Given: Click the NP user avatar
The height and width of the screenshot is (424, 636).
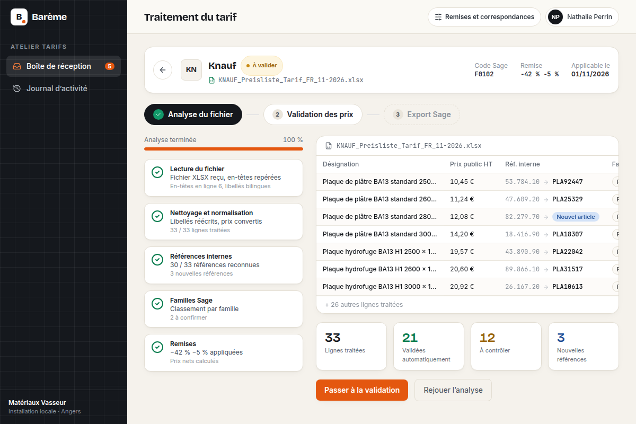Looking at the screenshot, I should point(555,17).
